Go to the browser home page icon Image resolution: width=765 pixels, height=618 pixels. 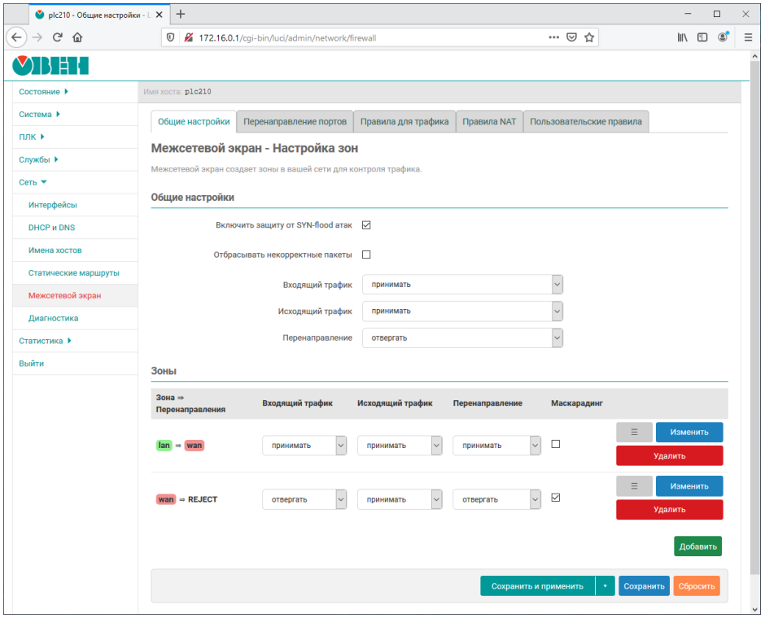tap(77, 37)
